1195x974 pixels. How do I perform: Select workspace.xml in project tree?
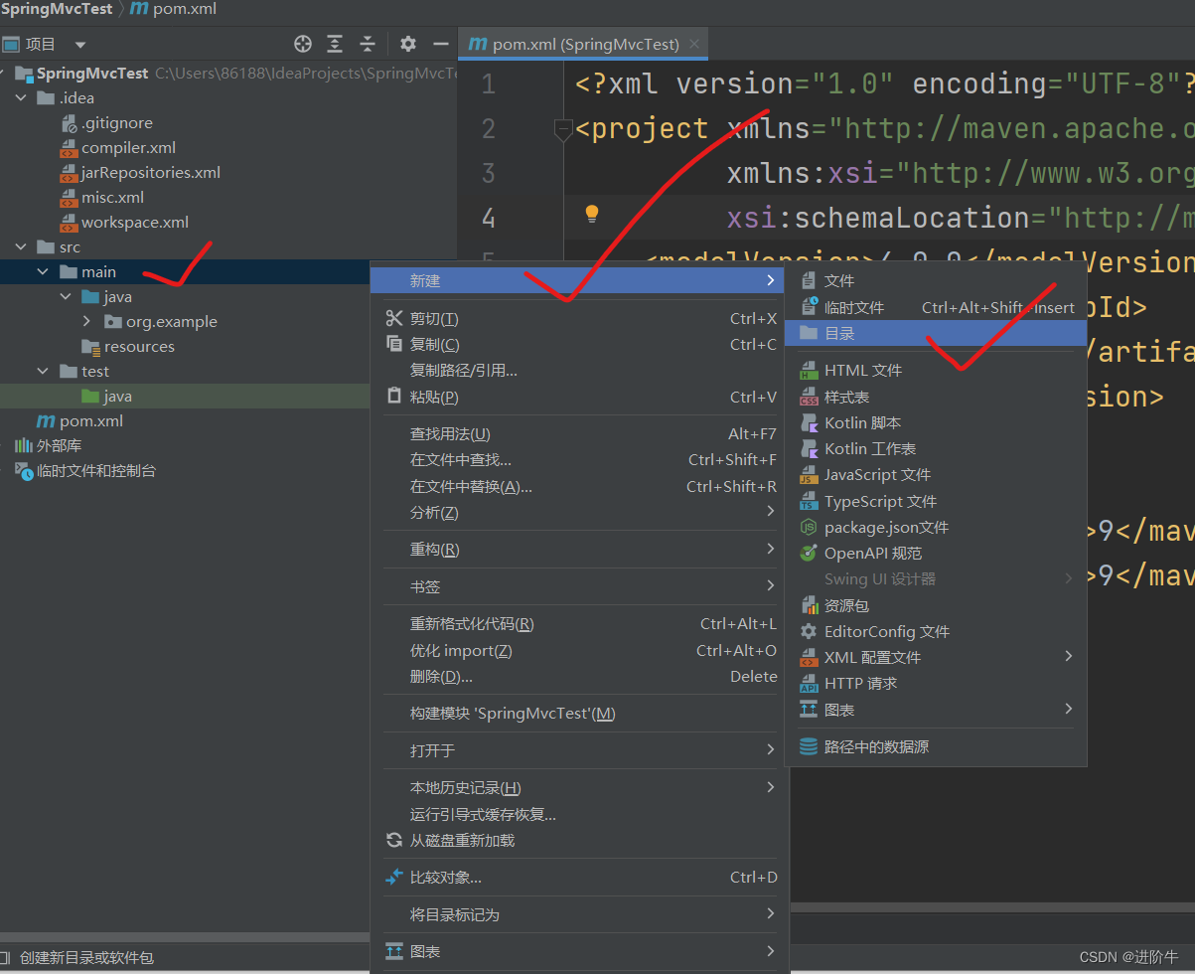(x=124, y=223)
